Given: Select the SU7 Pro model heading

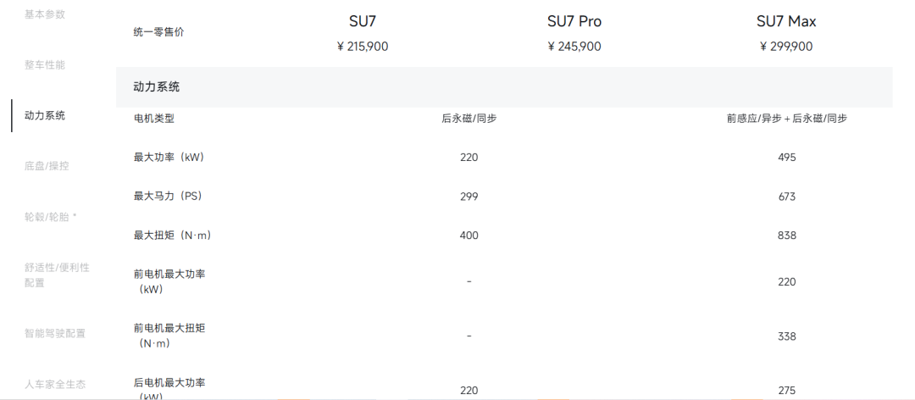Looking at the screenshot, I should pos(574,21).
